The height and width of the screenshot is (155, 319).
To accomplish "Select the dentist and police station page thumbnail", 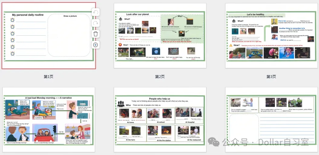I will pos(271,120).
